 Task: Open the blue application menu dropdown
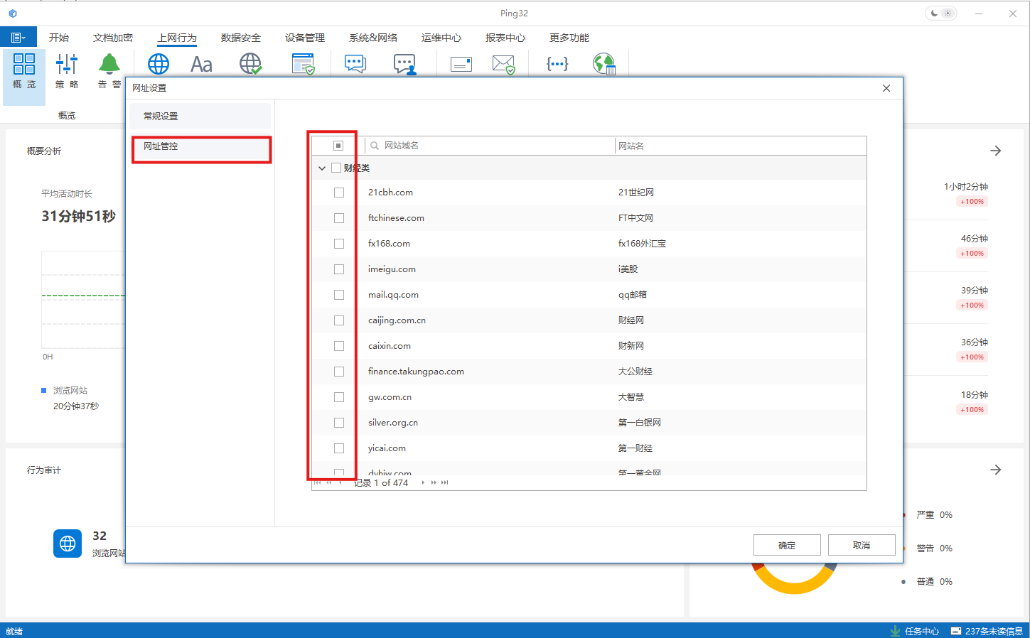click(18, 38)
